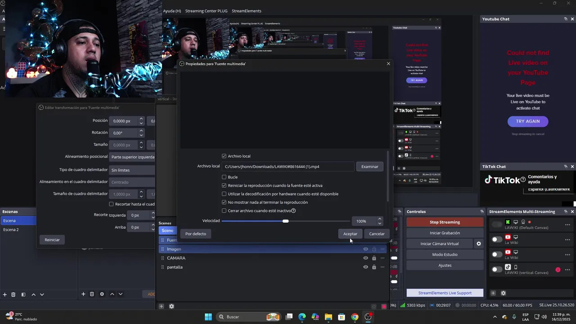Click Aceptar to confirm properties
Screen dimensions: 576x324
[350, 234]
